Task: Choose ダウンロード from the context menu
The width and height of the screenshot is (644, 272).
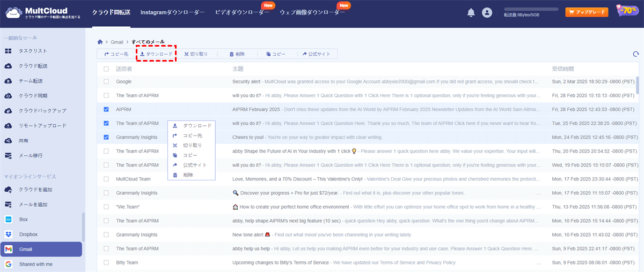Action: coord(192,126)
